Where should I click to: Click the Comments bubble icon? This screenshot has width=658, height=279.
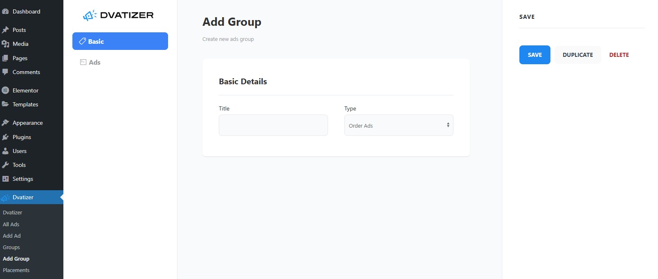point(5,72)
